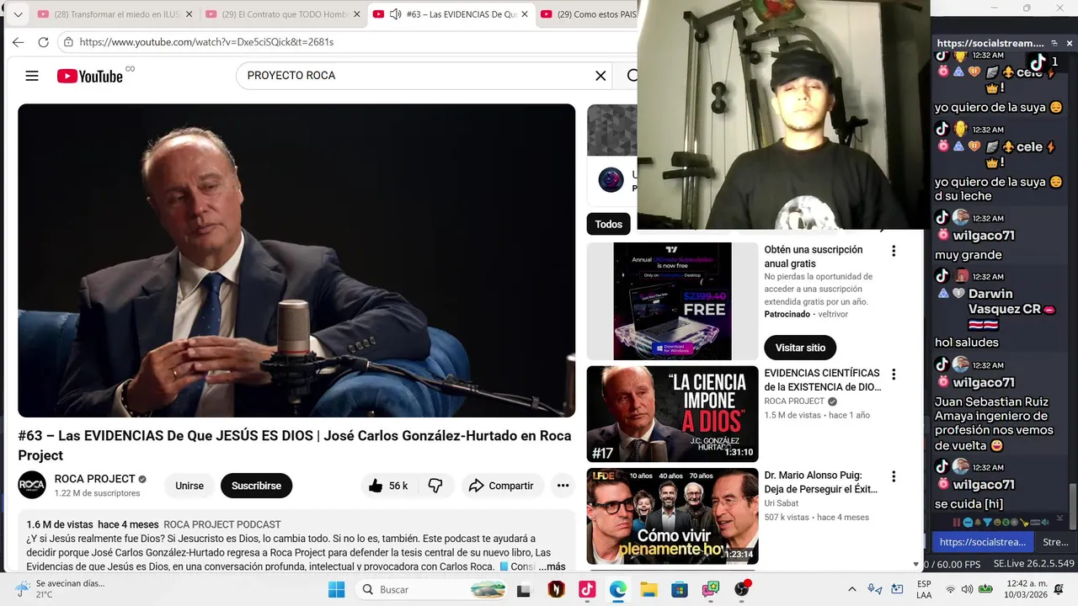Image resolution: width=1078 pixels, height=606 pixels.
Task: Click the browser address bar URL
Action: pyautogui.click(x=206, y=42)
